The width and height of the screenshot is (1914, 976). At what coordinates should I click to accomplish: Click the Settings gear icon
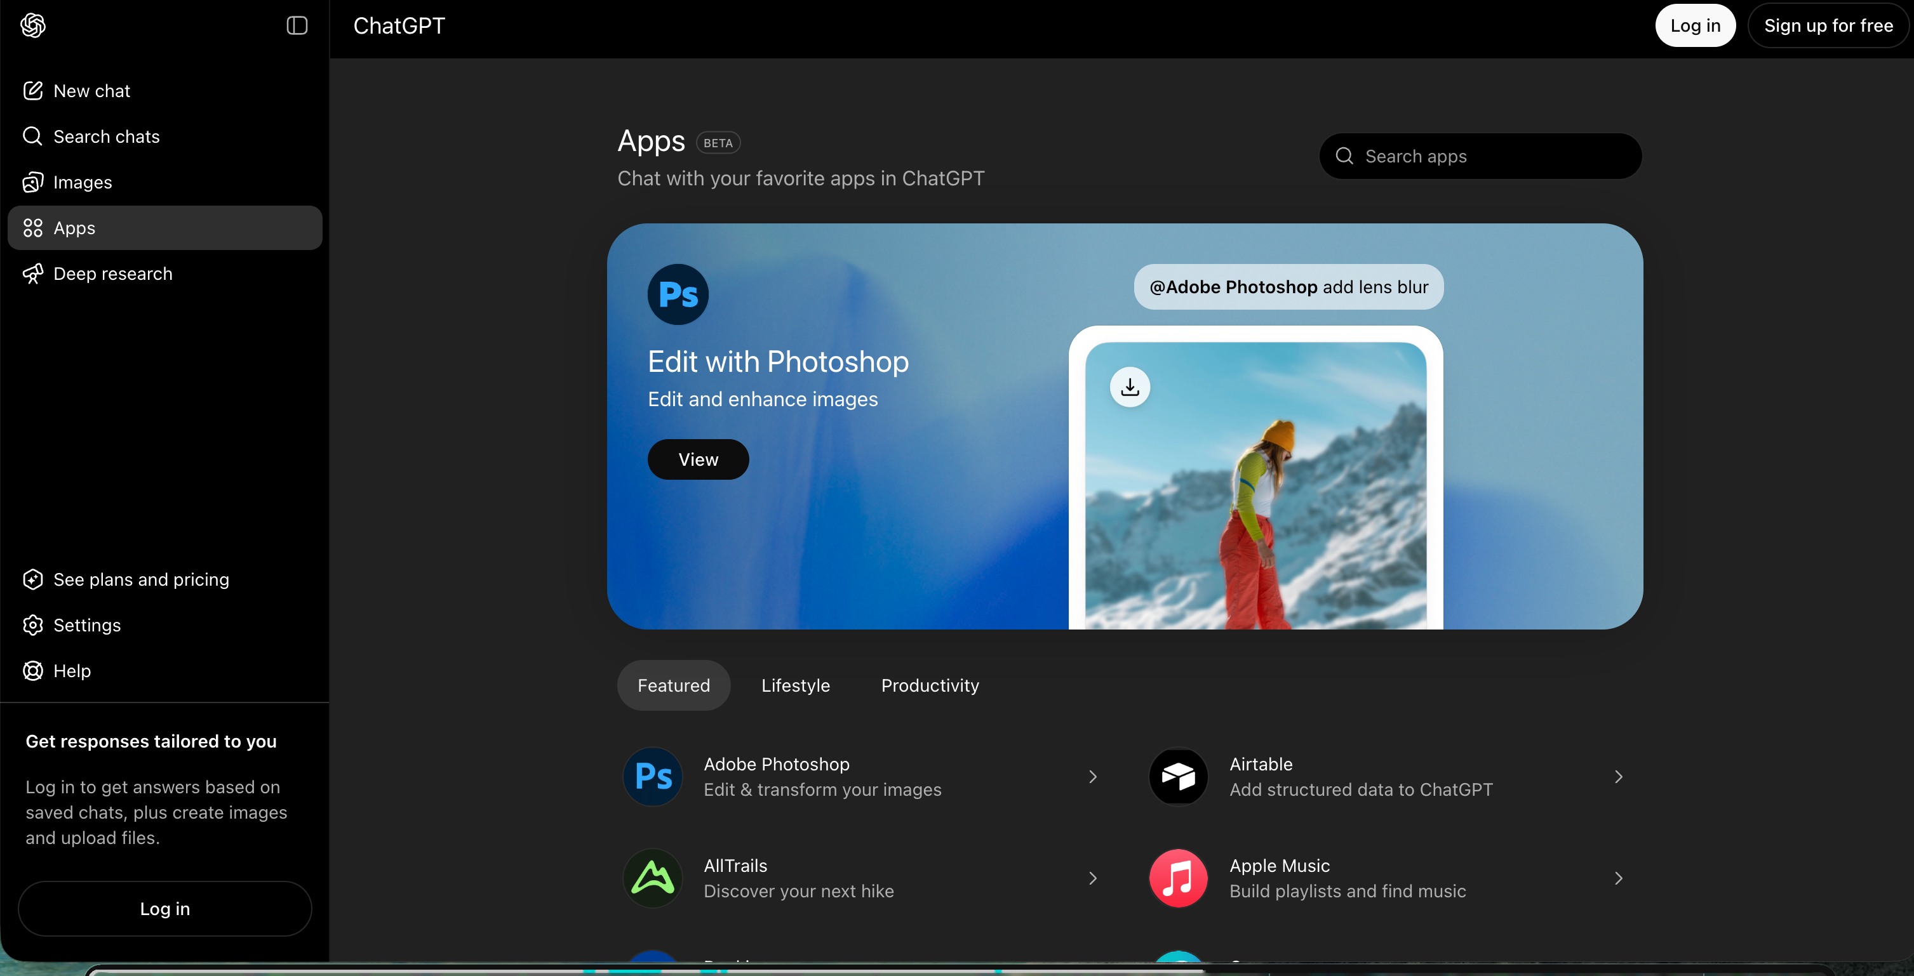(32, 624)
